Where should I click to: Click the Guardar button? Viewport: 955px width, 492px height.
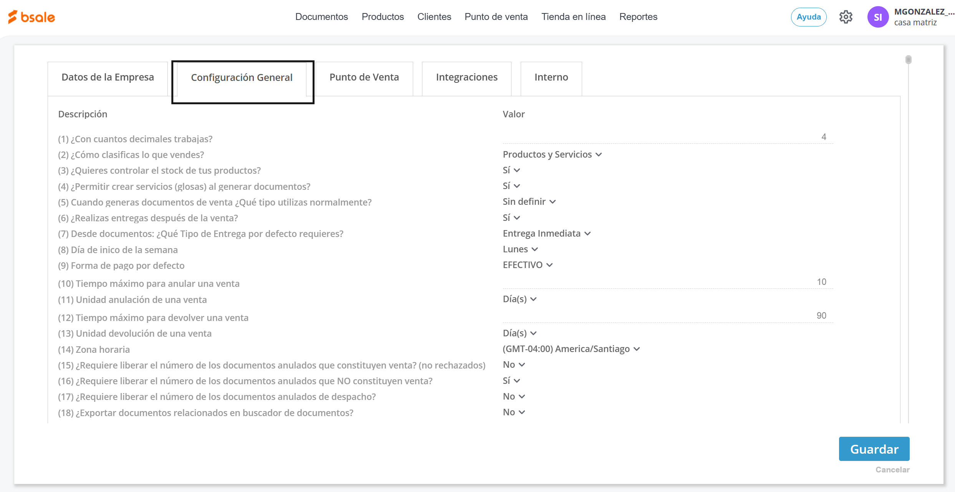(x=874, y=449)
